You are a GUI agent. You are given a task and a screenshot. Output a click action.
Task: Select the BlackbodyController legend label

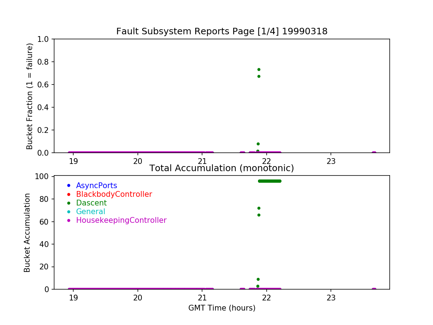point(114,194)
